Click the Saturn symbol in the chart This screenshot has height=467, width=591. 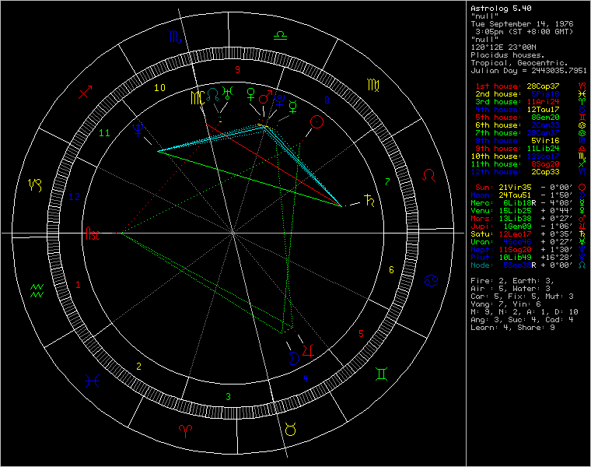369,200
